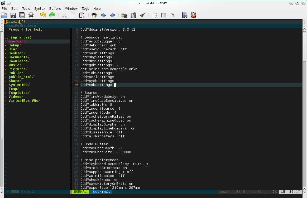Open the Tools menu
The image size is (307, 198).
pyautogui.click(x=26, y=9)
